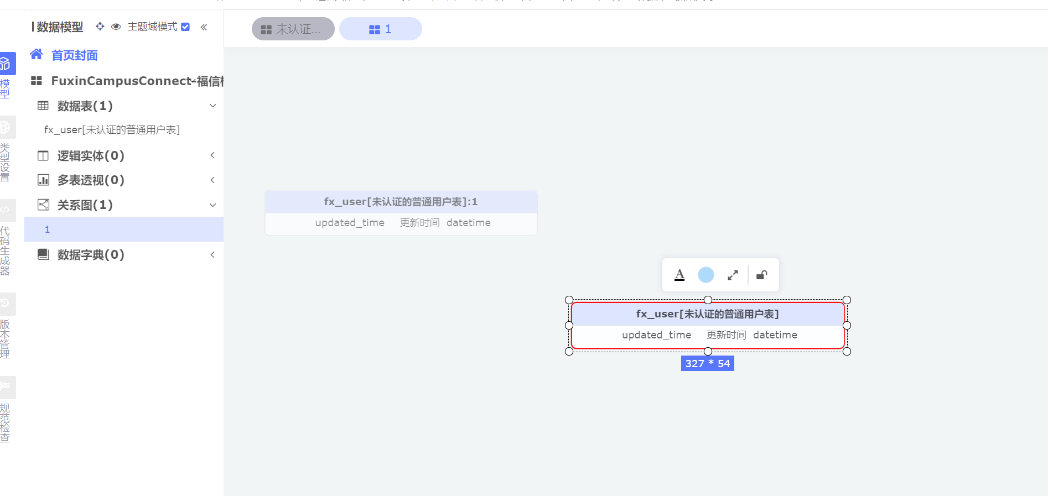Open the 规范检查 sidebar section
This screenshot has width=1048, height=496.
pyautogui.click(x=6, y=410)
